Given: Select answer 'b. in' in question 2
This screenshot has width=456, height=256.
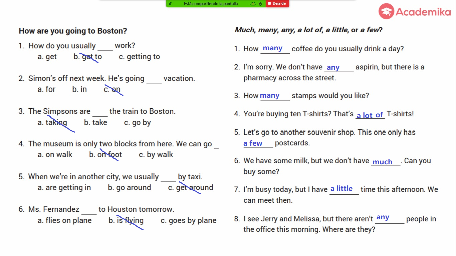Looking at the screenshot, I should [x=79, y=89].
